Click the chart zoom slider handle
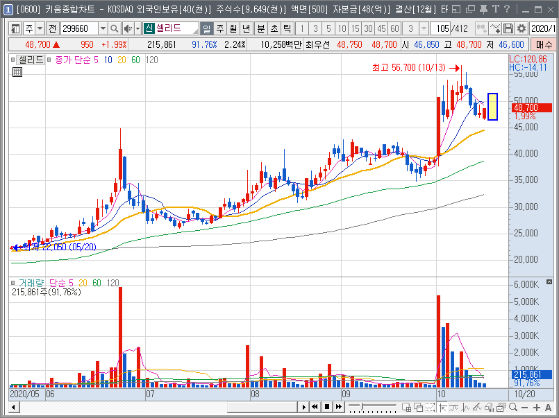This screenshot has height=418, width=559. 363,406
